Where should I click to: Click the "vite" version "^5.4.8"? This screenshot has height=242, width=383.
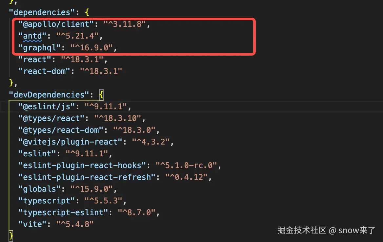(75, 224)
